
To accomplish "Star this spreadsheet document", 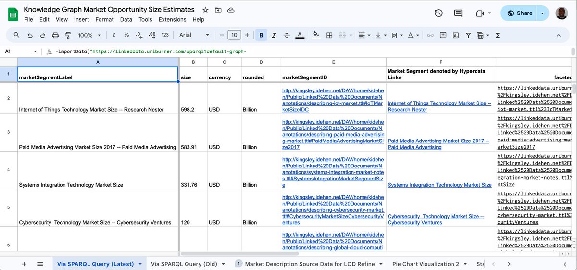I will point(205,10).
